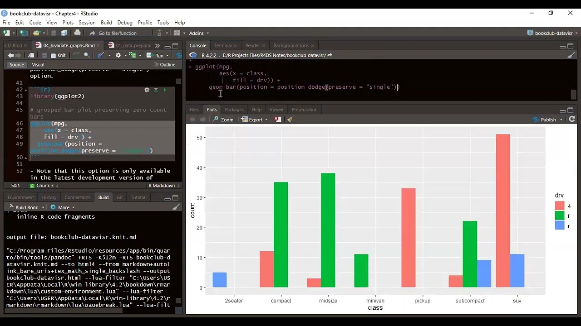Click Run button in editor
Viewport: 581px width, 326px height.
[156, 55]
